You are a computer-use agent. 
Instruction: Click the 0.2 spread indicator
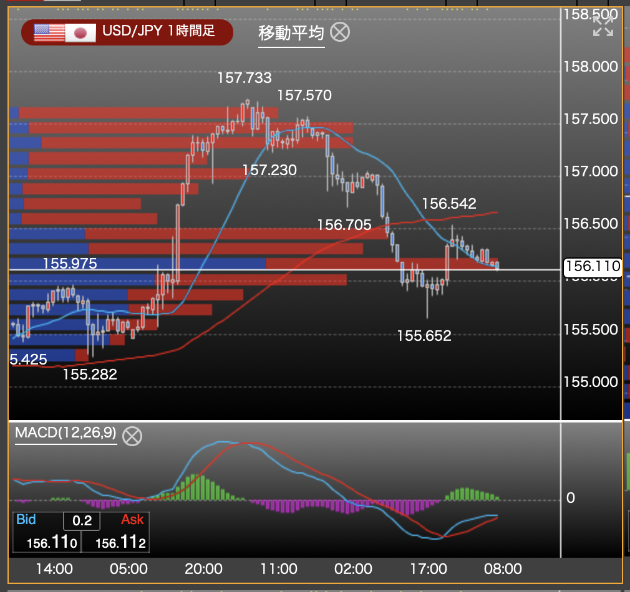coord(82,521)
